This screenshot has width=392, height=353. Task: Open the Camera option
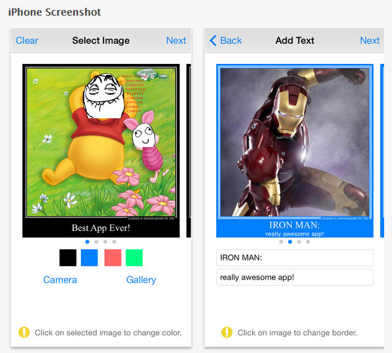[x=60, y=280]
